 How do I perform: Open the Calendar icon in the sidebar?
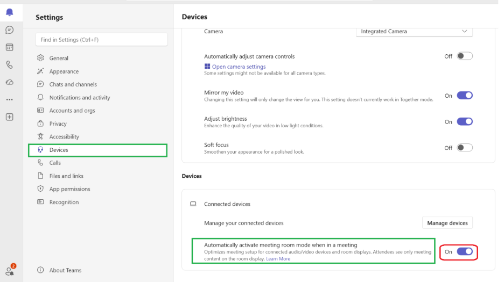(10, 47)
